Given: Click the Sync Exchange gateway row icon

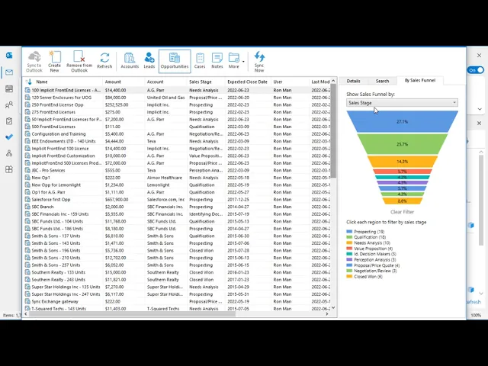Looking at the screenshot, I should click(27, 301).
